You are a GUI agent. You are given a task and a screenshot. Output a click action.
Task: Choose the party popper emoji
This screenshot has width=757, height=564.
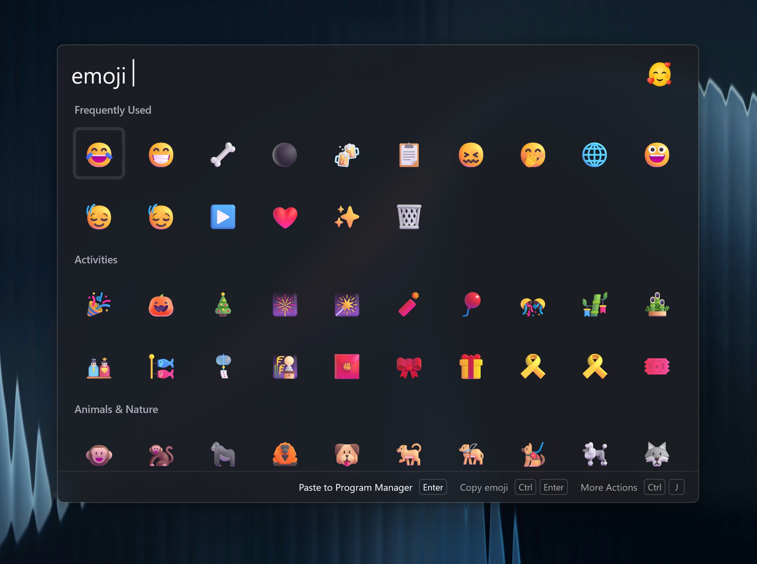tap(99, 304)
